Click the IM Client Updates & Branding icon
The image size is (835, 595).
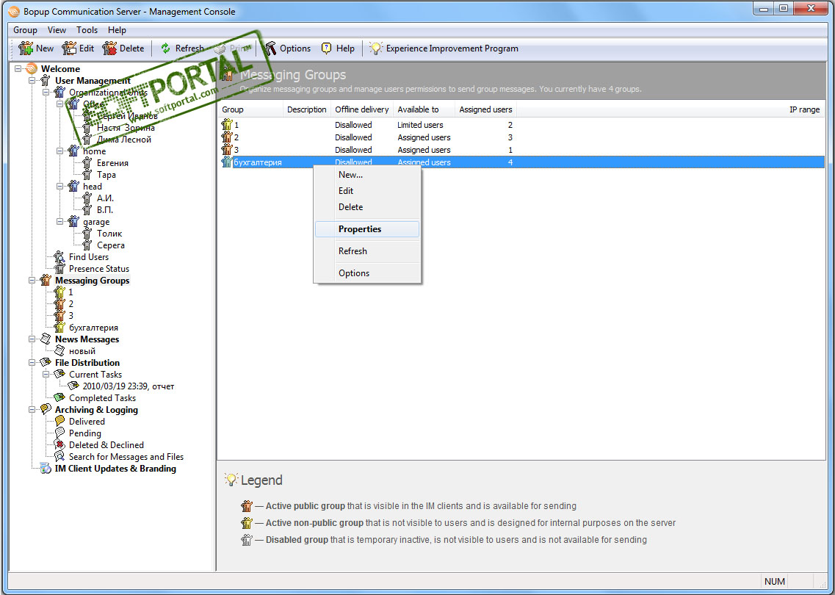pyautogui.click(x=46, y=468)
